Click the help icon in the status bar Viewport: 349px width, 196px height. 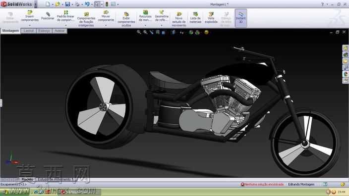(x=325, y=184)
